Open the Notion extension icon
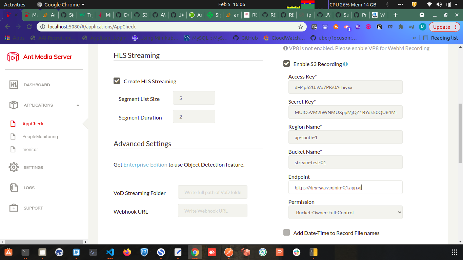 [379, 27]
